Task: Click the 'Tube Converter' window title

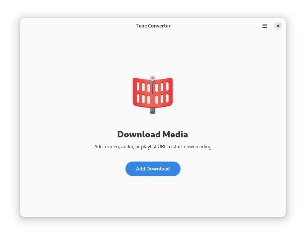Action: [x=153, y=26]
